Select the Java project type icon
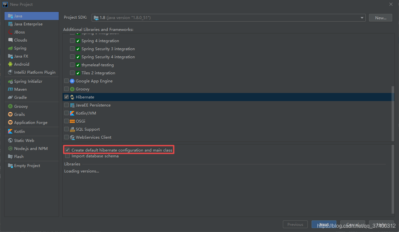Screen dimensions: 399x232 click(x=11, y=16)
